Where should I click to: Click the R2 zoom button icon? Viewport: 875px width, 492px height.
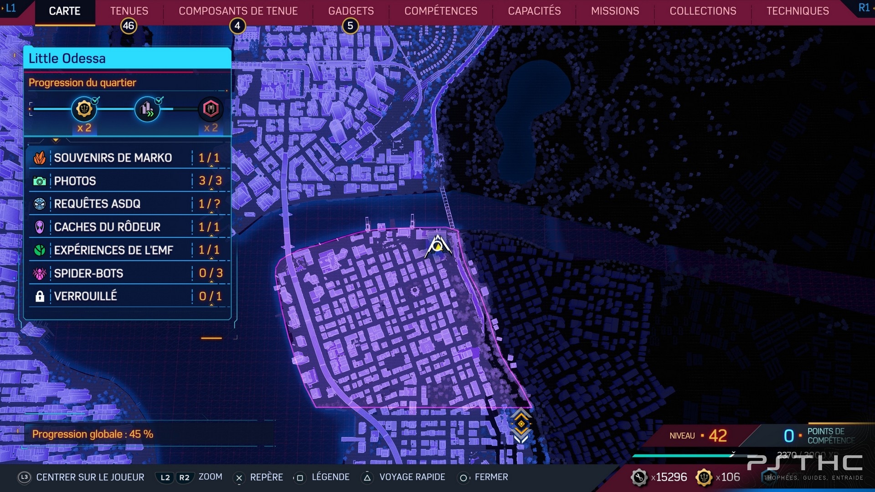tap(184, 477)
